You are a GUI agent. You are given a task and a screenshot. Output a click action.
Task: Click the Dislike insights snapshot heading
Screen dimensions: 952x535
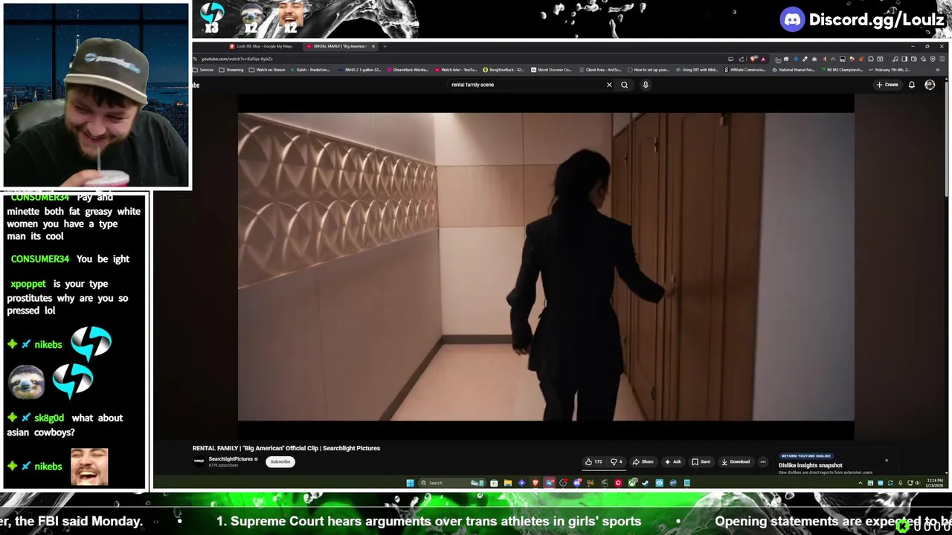(811, 465)
